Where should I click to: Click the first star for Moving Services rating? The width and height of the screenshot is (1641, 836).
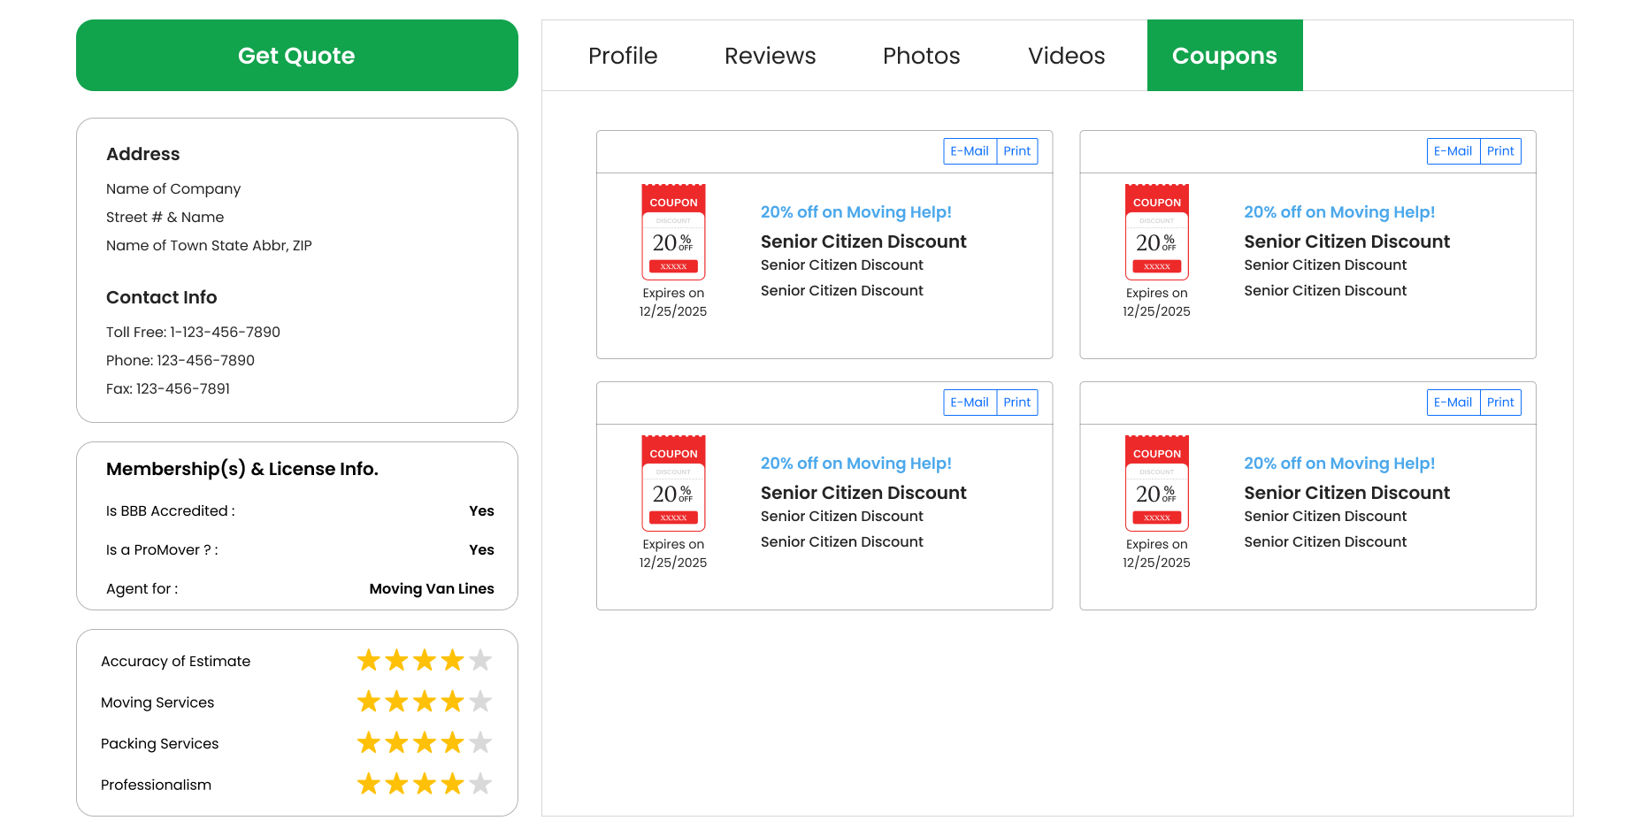[x=369, y=701]
